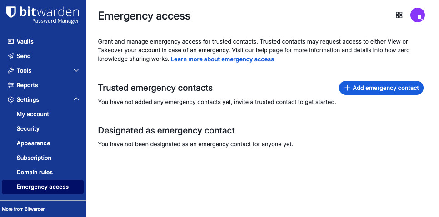Click the Reports sliders icon
The height and width of the screenshot is (217, 439).
(10, 85)
